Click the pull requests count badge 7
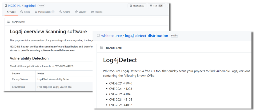Viewport: 256px width, 112px height. point(53,12)
